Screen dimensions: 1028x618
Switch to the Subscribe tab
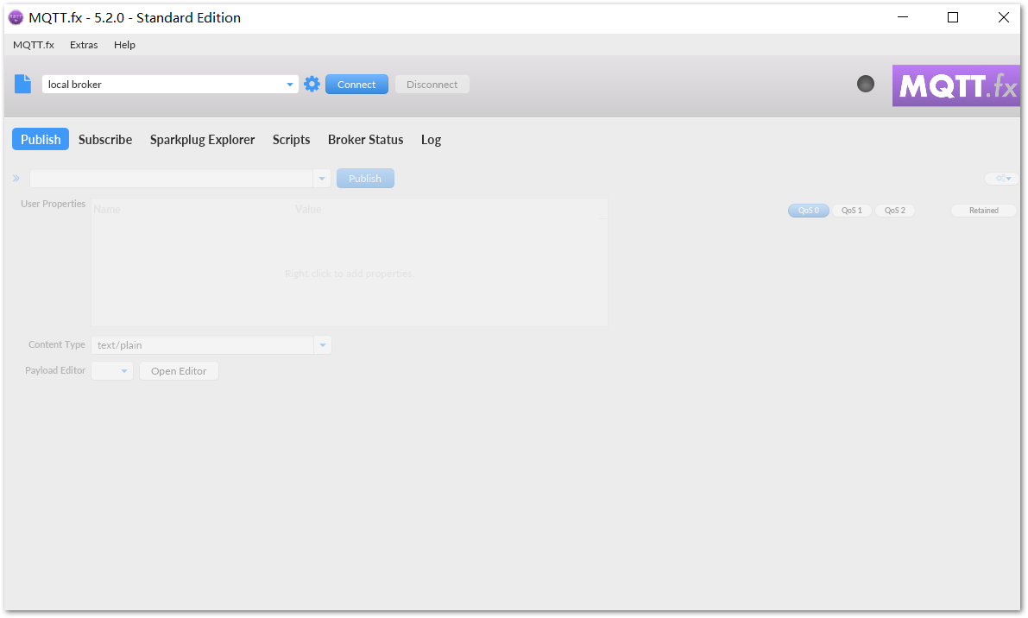(x=105, y=140)
